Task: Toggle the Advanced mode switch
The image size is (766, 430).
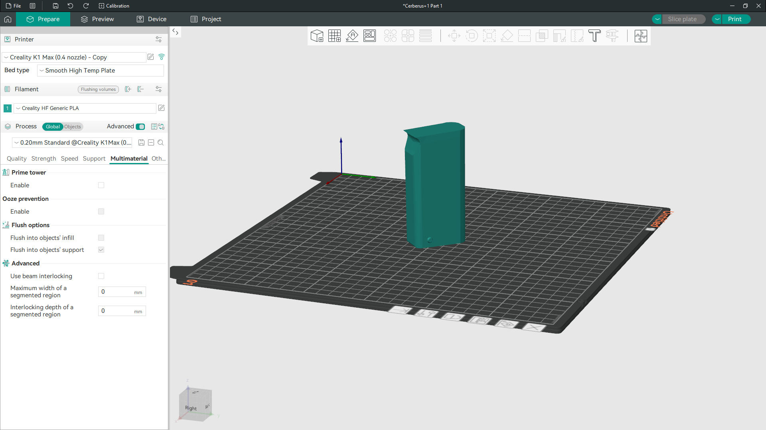Action: 140,127
